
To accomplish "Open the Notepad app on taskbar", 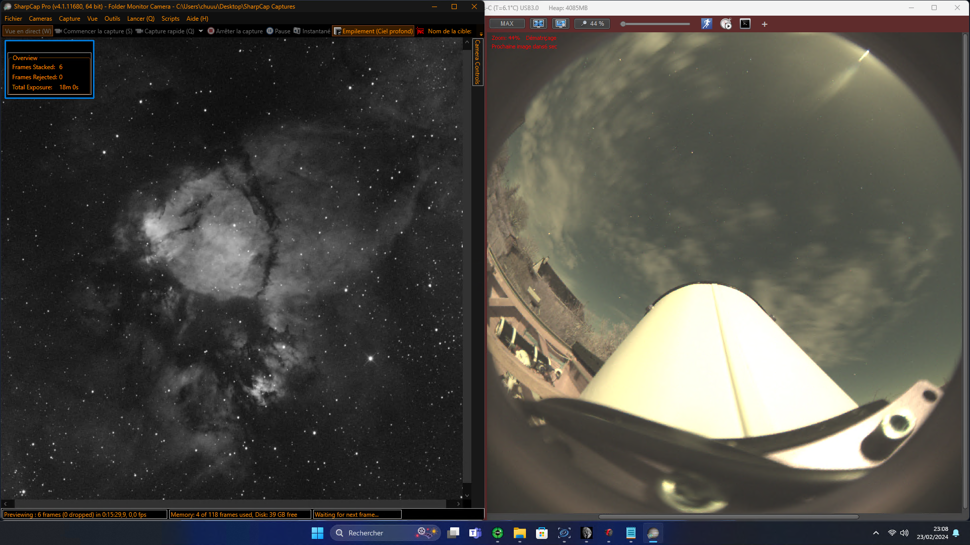I will (x=631, y=533).
